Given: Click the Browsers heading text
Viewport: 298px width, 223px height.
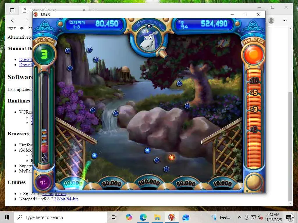Looking at the screenshot, I should coord(18,134).
